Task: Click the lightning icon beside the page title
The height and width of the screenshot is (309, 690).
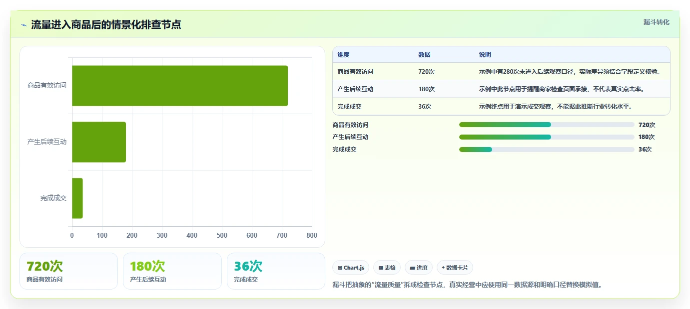Action: [x=24, y=25]
